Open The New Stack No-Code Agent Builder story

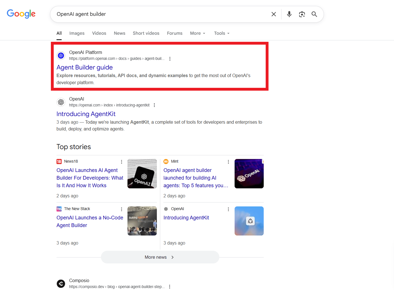click(x=90, y=222)
